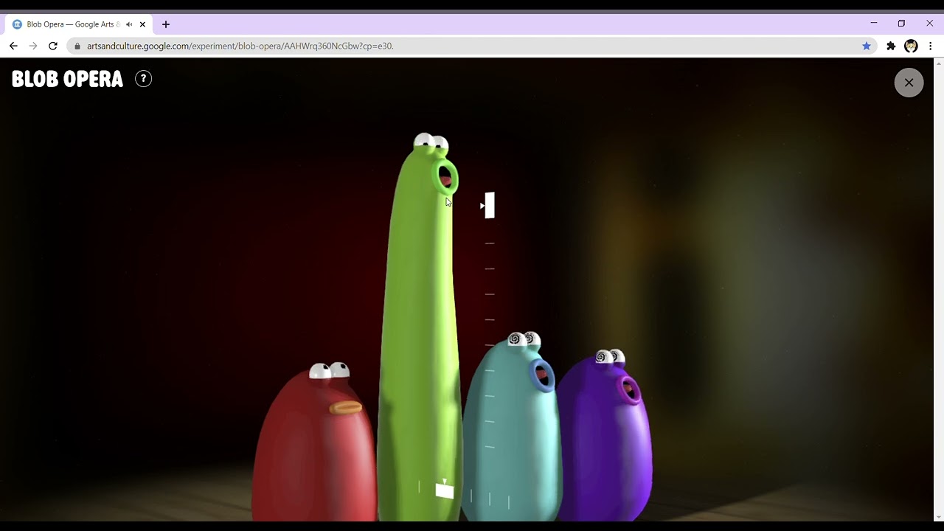Restore down the Chrome window

click(901, 24)
